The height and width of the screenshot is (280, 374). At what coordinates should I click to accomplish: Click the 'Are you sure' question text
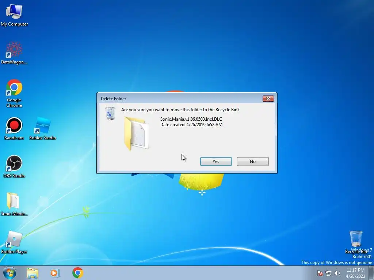pos(180,110)
